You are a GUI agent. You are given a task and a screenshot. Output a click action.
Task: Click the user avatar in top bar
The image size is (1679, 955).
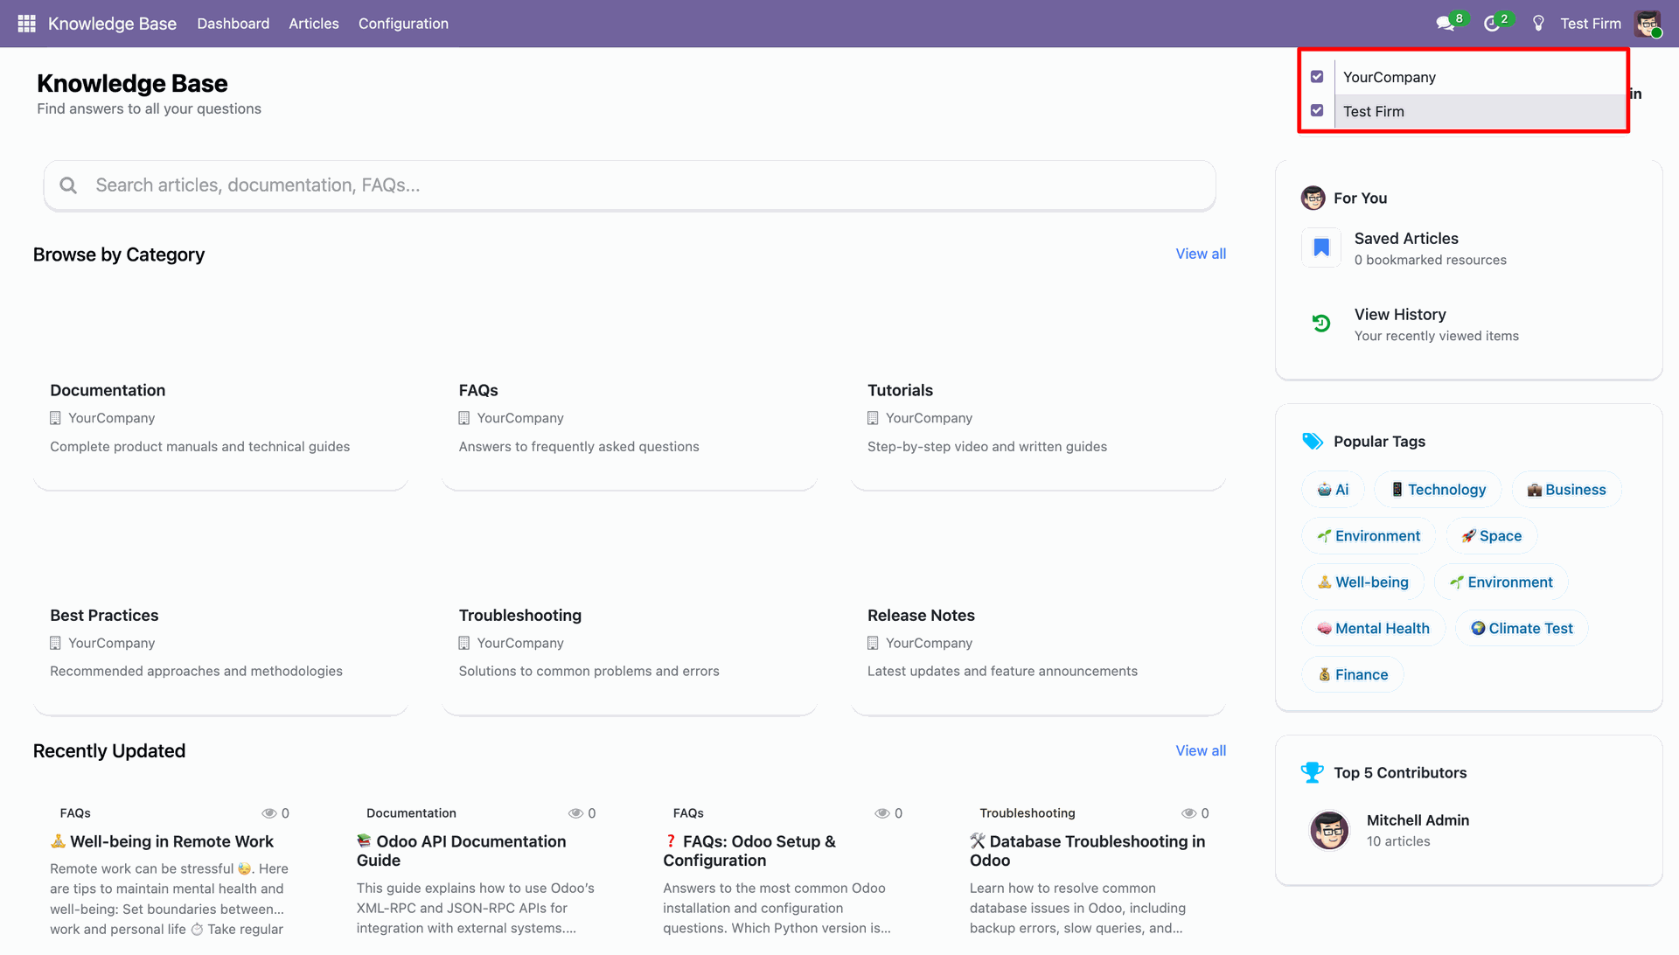point(1648,24)
